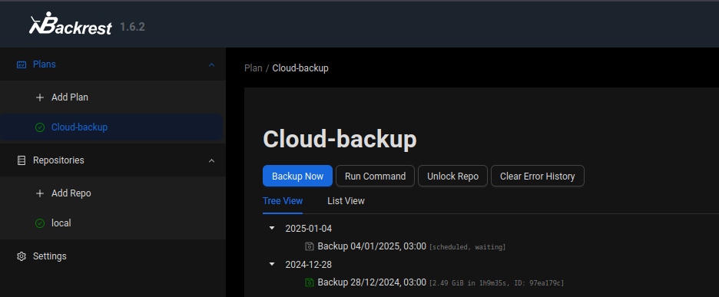Click the version number 1.6.2
The image size is (719, 297).
133,27
